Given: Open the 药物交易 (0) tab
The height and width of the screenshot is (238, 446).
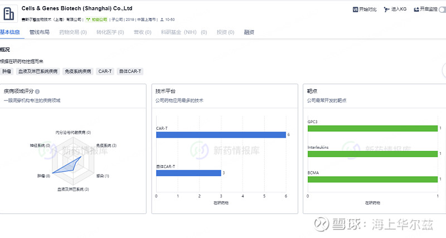Looking at the screenshot, I should point(73,32).
